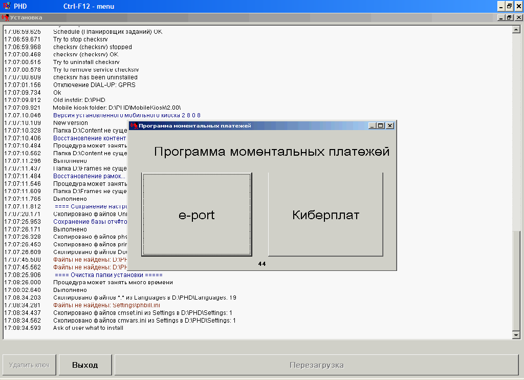Viewport: 524px width, 380px height.
Task: Click the dialog's Программа моментальных платежей title icon
Action: [x=134, y=126]
